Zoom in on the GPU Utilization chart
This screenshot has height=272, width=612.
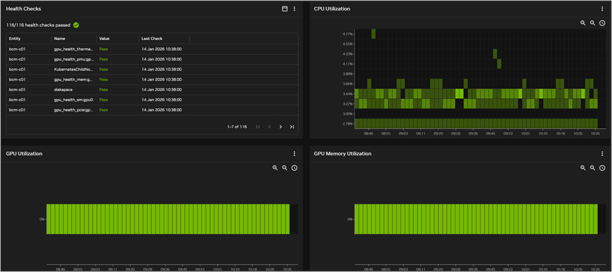[275, 168]
